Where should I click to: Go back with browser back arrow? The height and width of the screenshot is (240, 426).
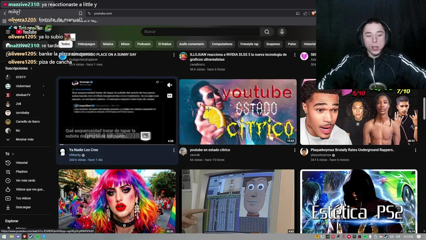click(5, 13)
